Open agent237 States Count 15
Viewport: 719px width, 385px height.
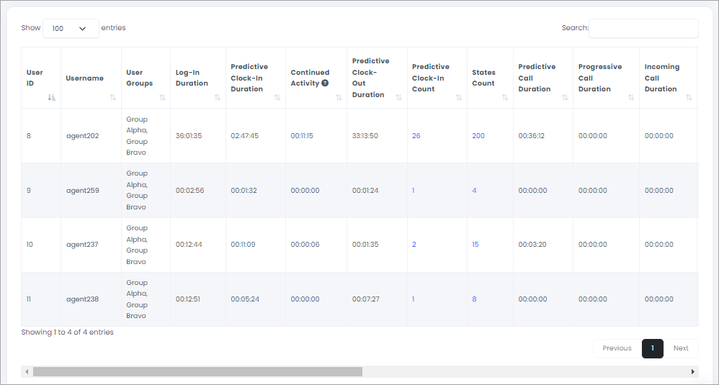point(475,245)
